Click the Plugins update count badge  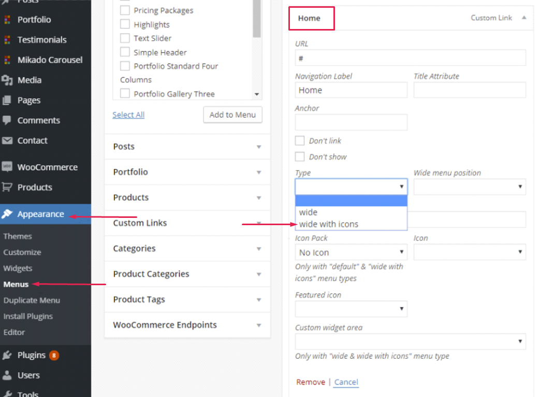point(54,356)
